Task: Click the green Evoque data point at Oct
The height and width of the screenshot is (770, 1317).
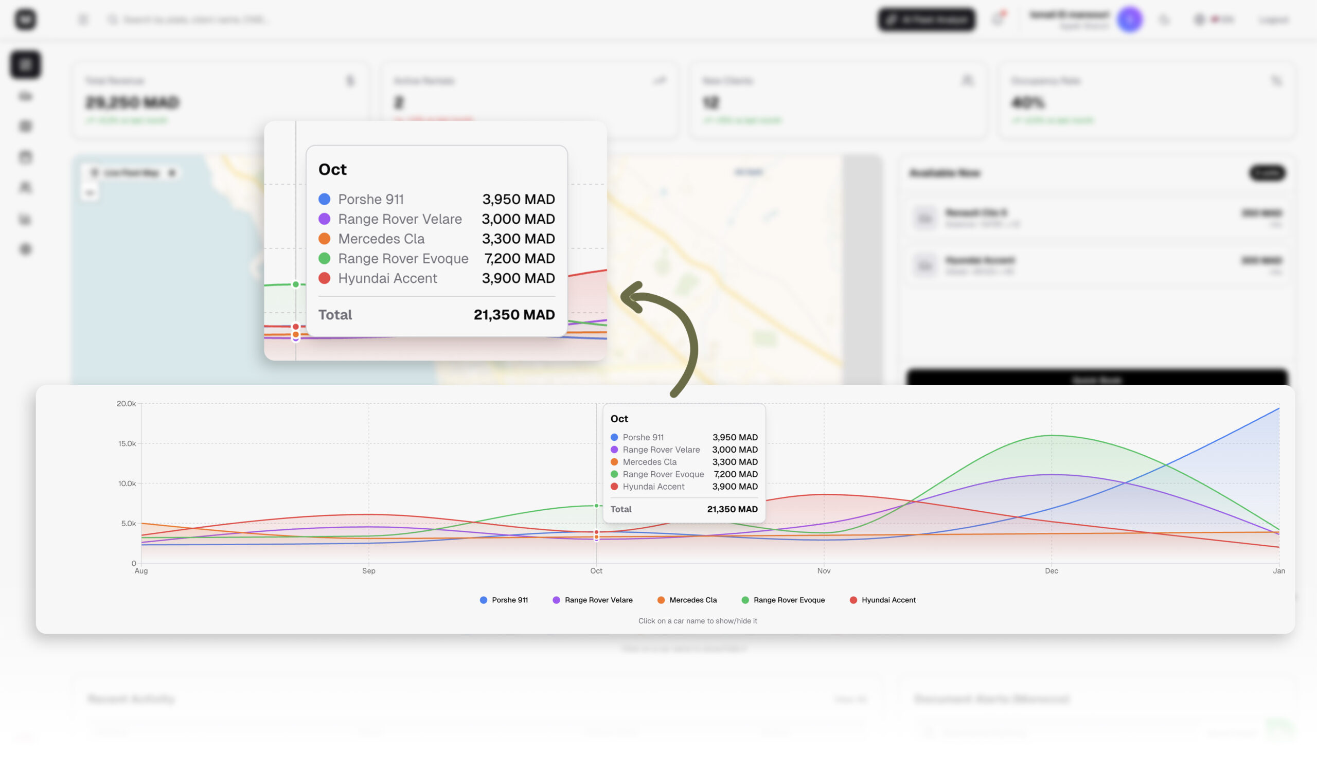Action: pos(596,506)
